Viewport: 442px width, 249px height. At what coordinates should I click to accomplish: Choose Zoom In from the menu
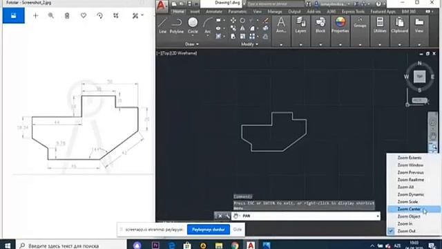tap(405, 223)
